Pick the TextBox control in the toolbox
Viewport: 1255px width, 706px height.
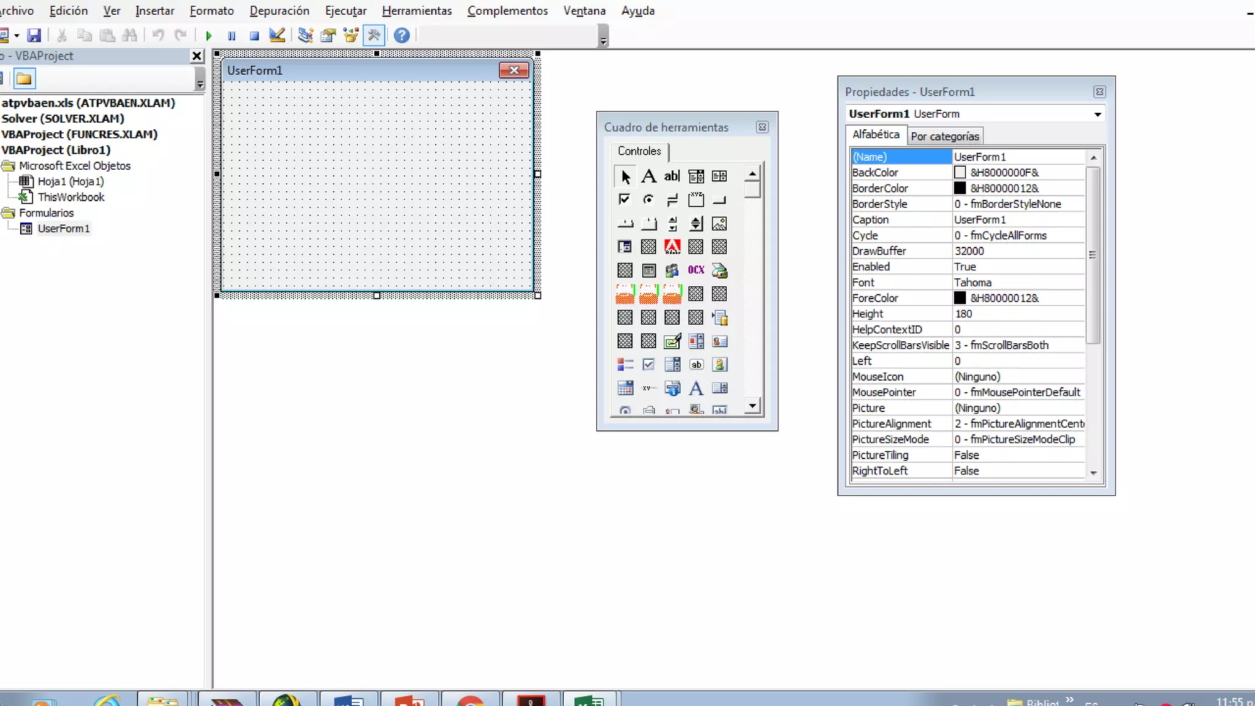(672, 176)
